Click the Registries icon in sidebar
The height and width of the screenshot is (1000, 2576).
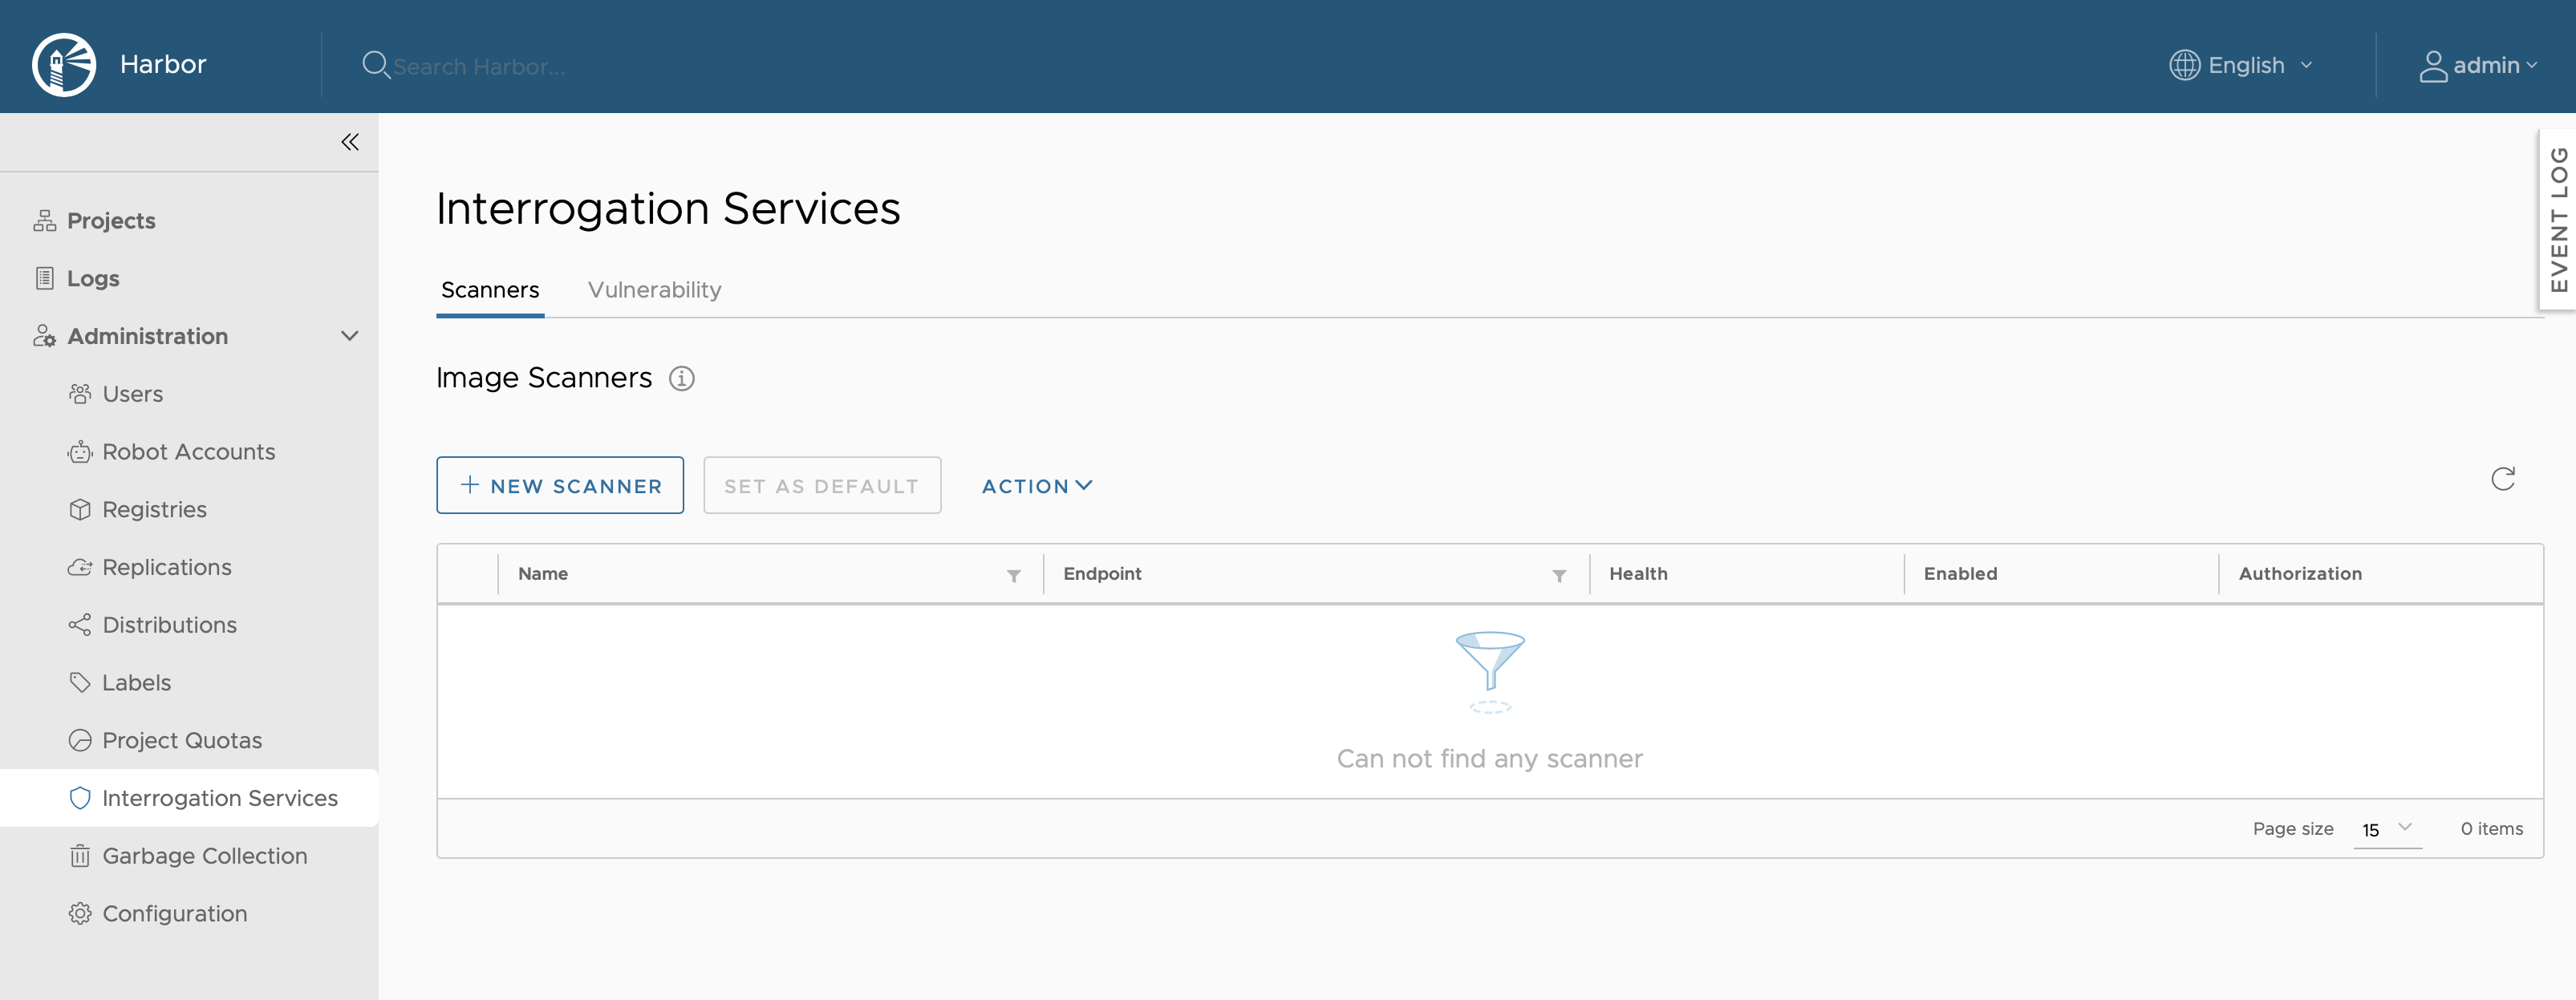click(79, 508)
